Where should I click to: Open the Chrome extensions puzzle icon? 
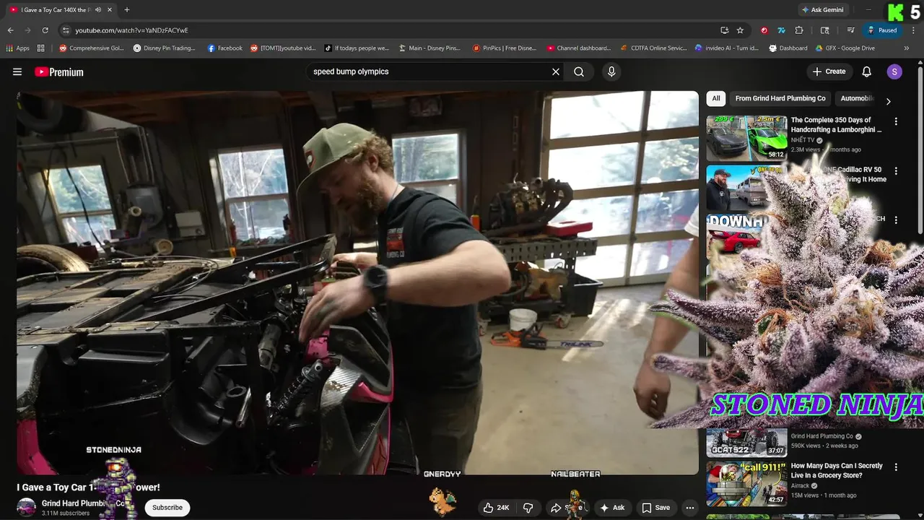[x=799, y=30]
